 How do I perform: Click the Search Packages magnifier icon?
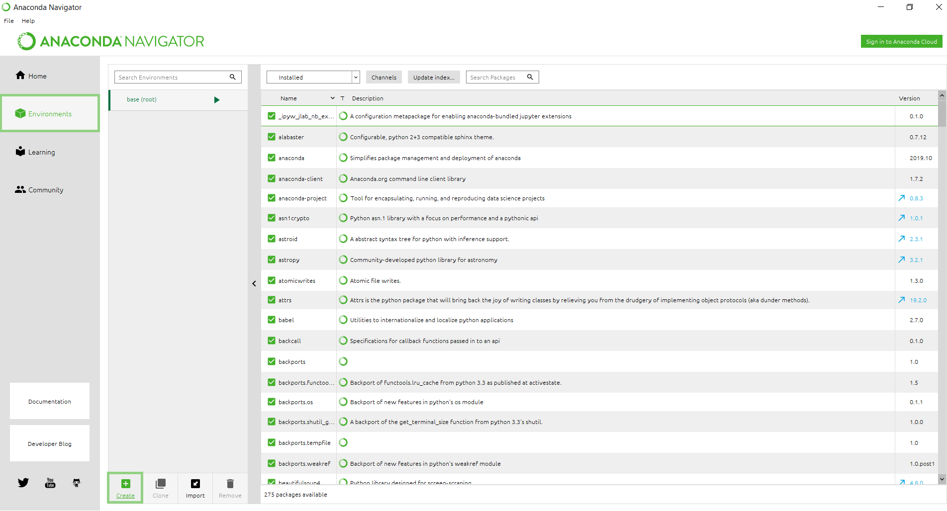point(530,77)
